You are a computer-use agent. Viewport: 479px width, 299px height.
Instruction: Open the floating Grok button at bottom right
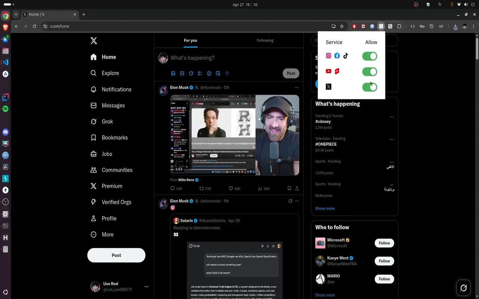coord(463,288)
